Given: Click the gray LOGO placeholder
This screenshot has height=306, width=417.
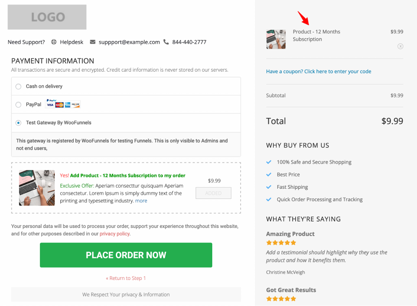Looking at the screenshot, I should coord(47,17).
